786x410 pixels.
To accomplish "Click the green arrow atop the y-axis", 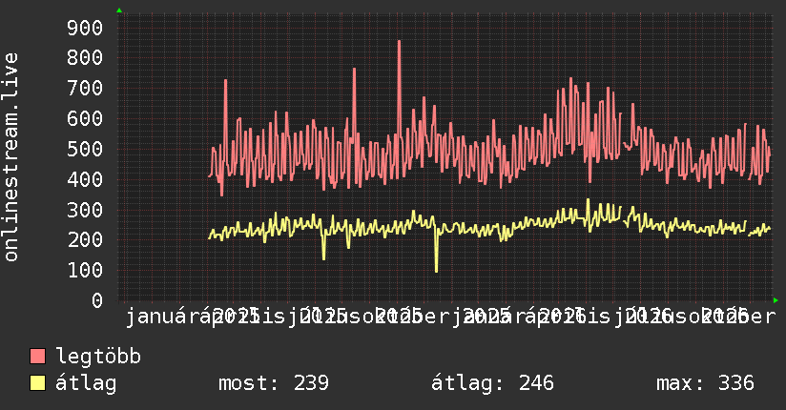I will coord(119,10).
